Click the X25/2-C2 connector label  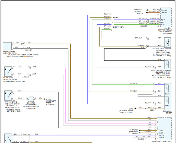[x=141, y=139]
